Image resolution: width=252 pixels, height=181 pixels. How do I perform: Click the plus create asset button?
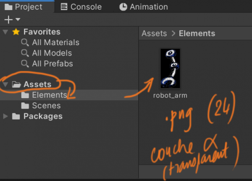click(8, 20)
